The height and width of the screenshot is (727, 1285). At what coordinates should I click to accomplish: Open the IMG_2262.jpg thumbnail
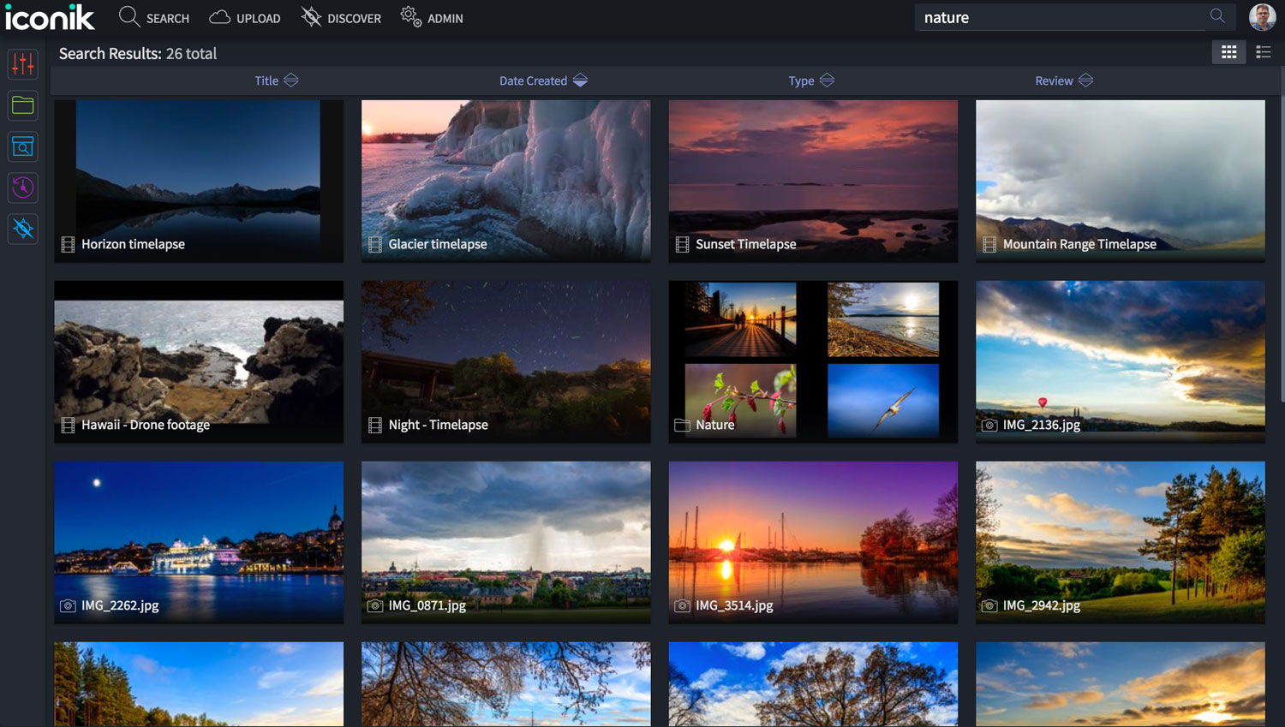pos(199,543)
